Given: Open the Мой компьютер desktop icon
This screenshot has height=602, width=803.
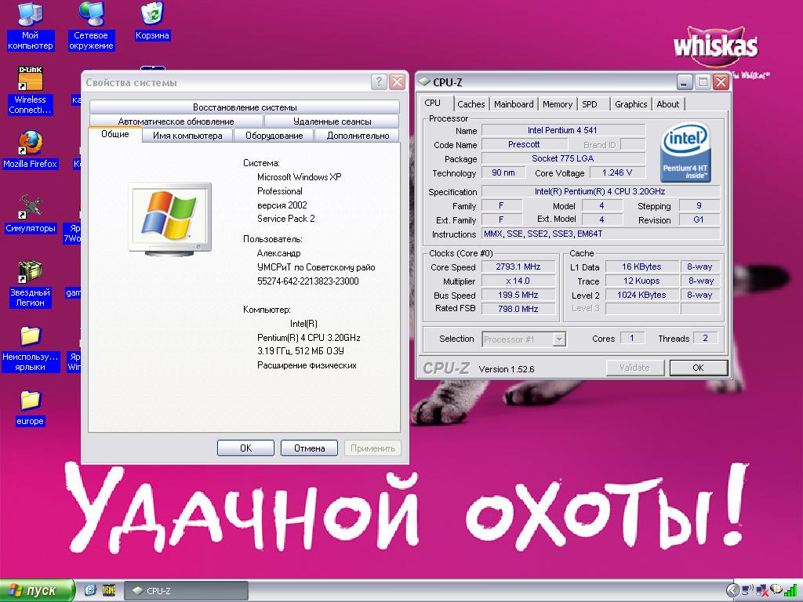Looking at the screenshot, I should (x=30, y=26).
